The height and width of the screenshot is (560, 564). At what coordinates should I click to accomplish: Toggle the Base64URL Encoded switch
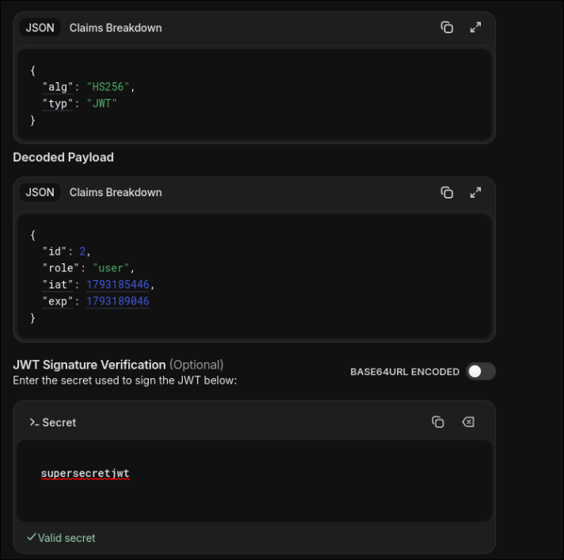pyautogui.click(x=481, y=372)
